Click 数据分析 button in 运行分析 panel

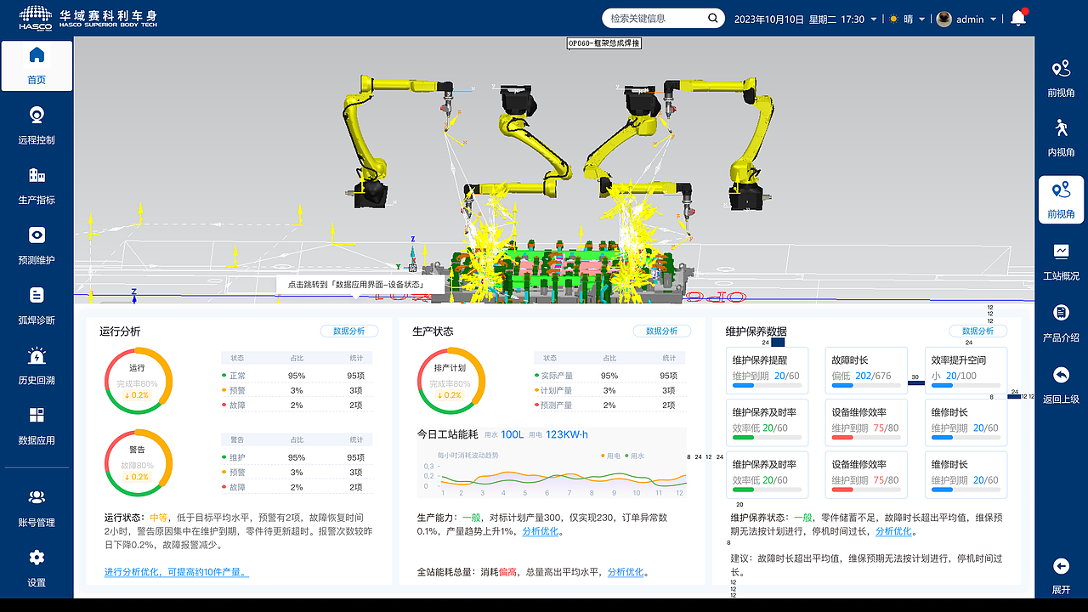click(348, 331)
